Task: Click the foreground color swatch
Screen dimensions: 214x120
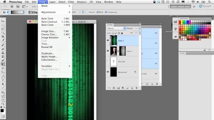Action: coord(2,110)
